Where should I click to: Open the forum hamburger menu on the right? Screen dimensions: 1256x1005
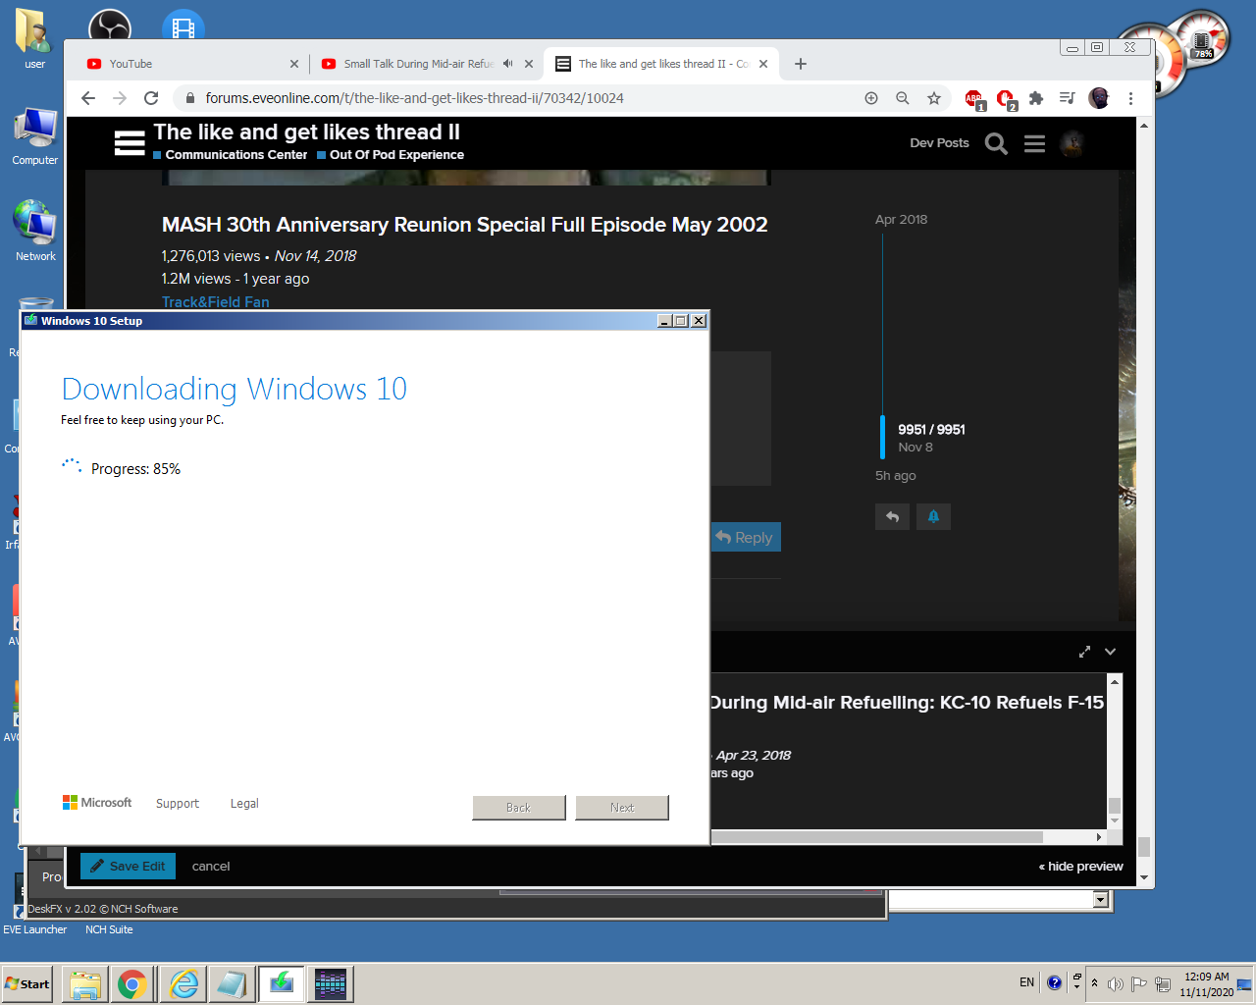click(x=1034, y=144)
